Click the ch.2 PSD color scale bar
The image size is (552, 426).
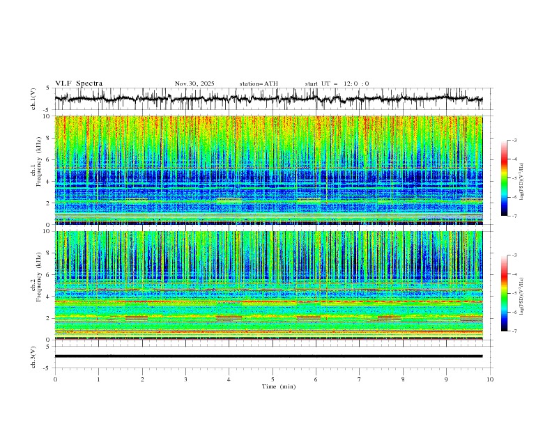coord(504,293)
